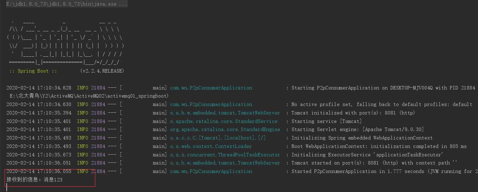Open TomcatWebServer logger on the 'Tomcat started' line
The height and width of the screenshot is (192, 478).
pos(225,163)
